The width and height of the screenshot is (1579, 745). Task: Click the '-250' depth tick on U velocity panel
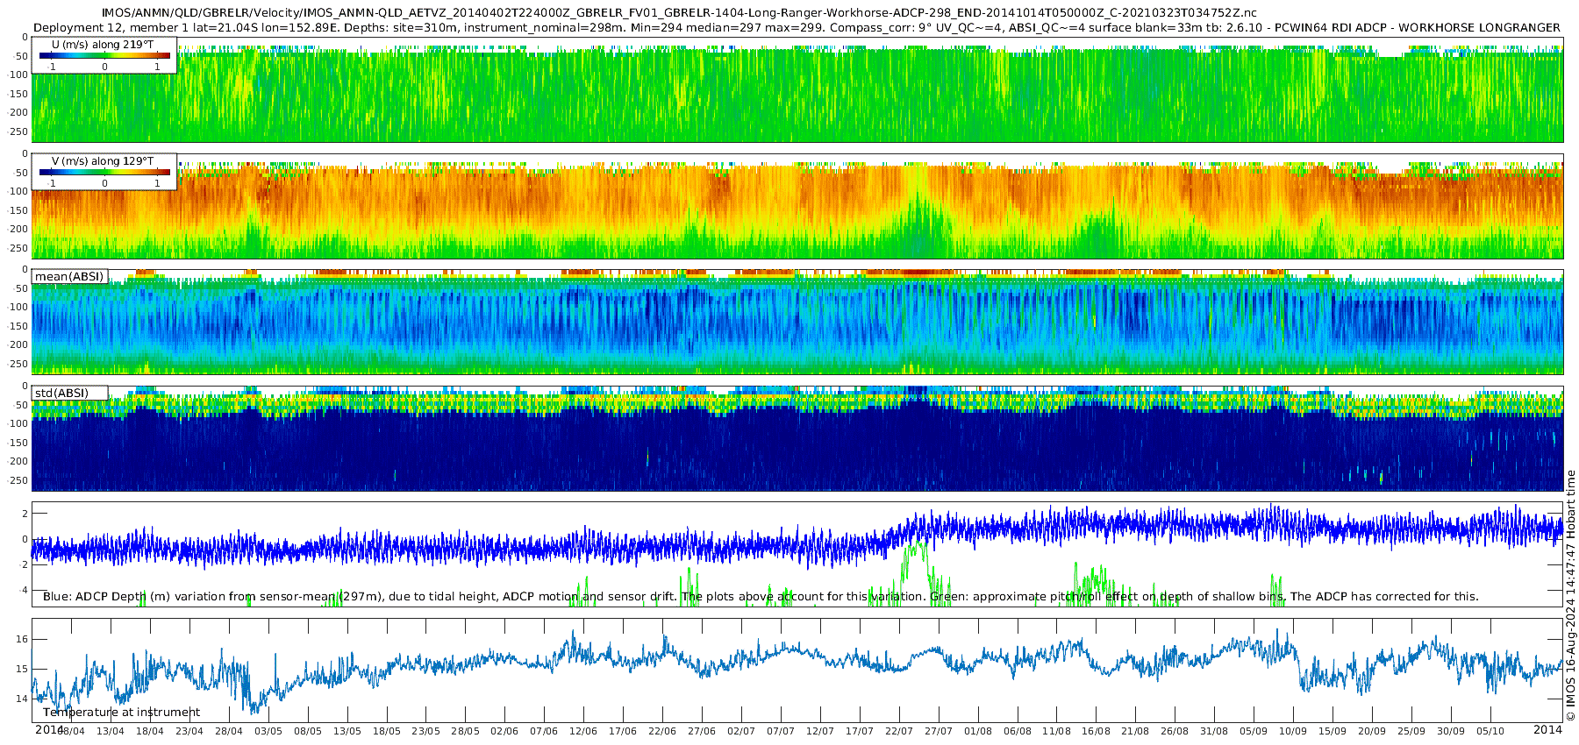pyautogui.click(x=18, y=132)
